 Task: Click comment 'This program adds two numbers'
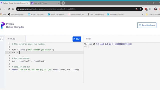[28, 44]
